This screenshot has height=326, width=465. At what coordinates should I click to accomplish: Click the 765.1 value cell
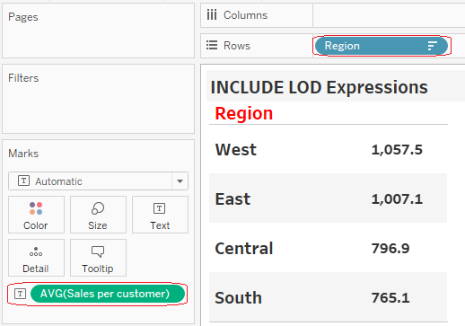390,298
